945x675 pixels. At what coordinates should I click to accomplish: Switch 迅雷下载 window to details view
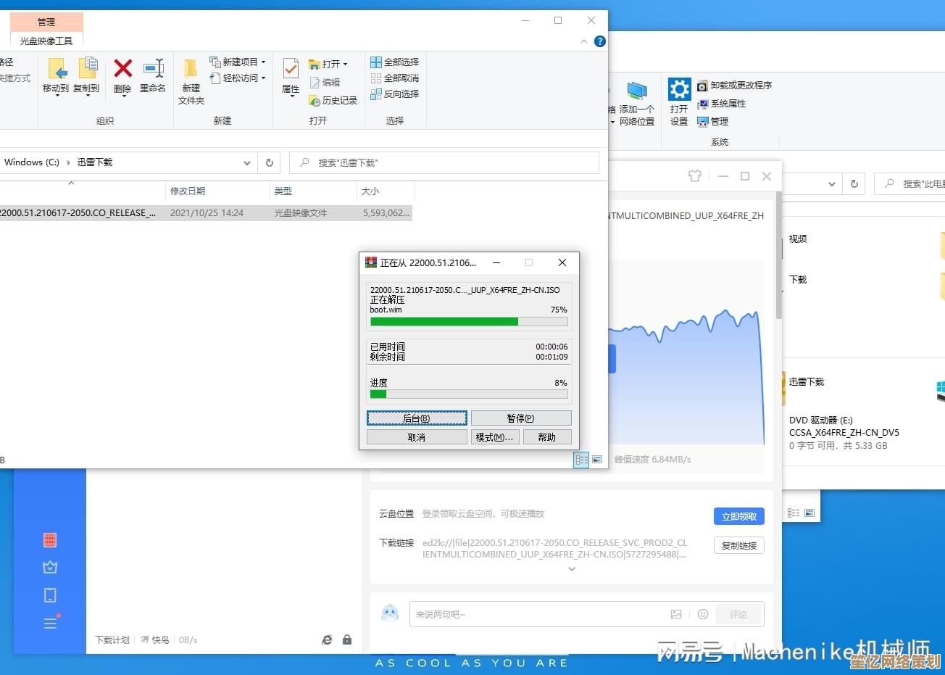click(581, 460)
